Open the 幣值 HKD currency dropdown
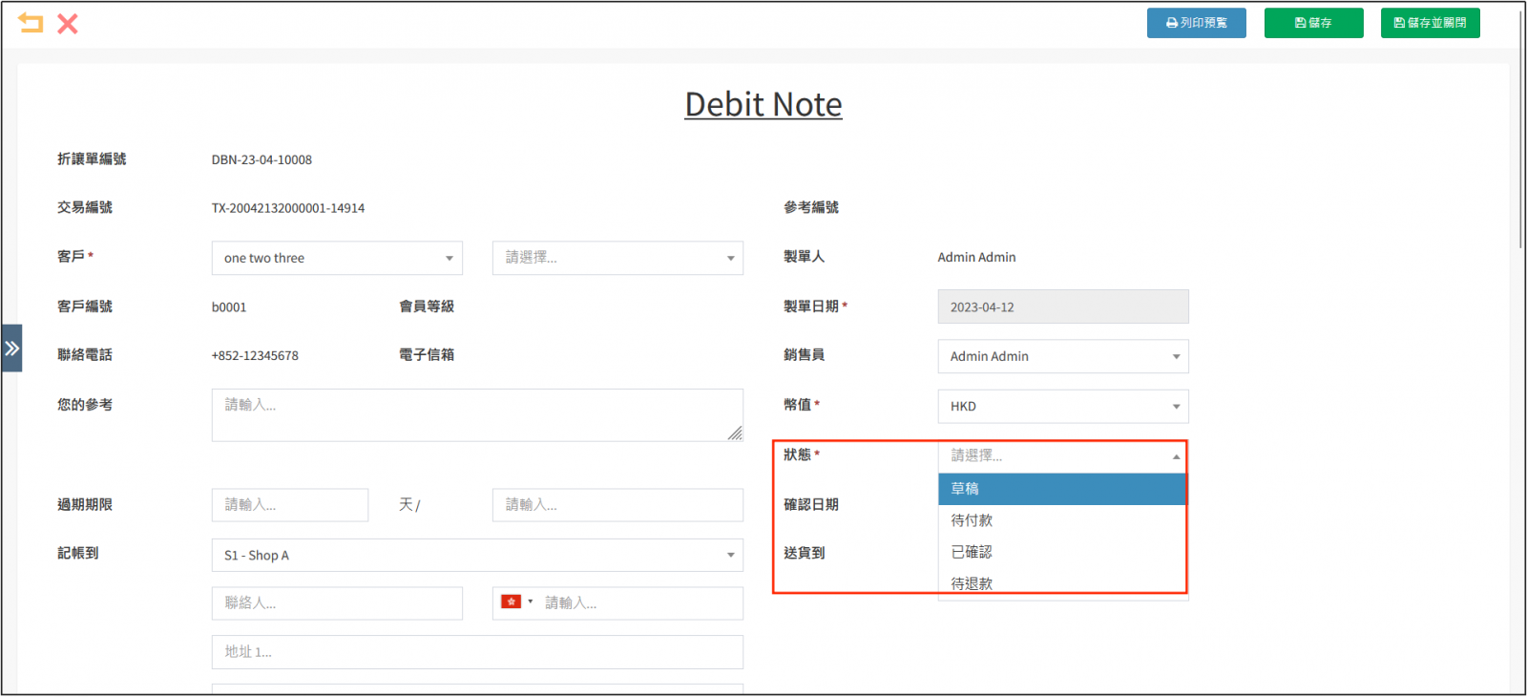This screenshot has width=1527, height=697. (1063, 406)
